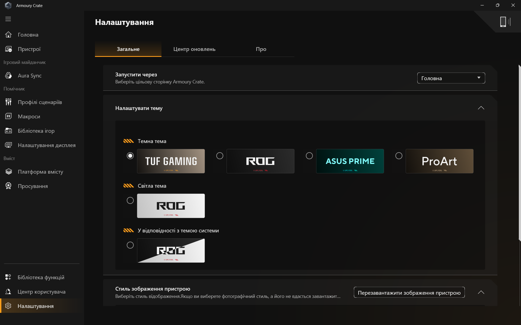Collapse the Налаштувати тему section
Viewport: 521px width, 325px height.
coord(481,108)
